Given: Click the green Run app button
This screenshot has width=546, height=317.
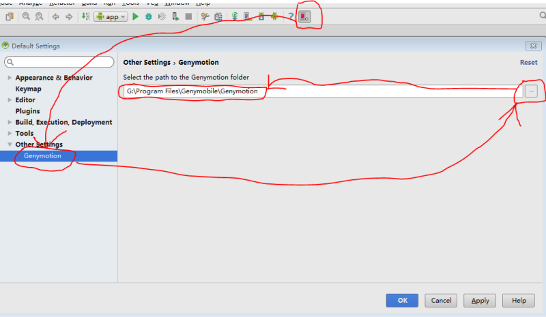Looking at the screenshot, I should pos(135,16).
